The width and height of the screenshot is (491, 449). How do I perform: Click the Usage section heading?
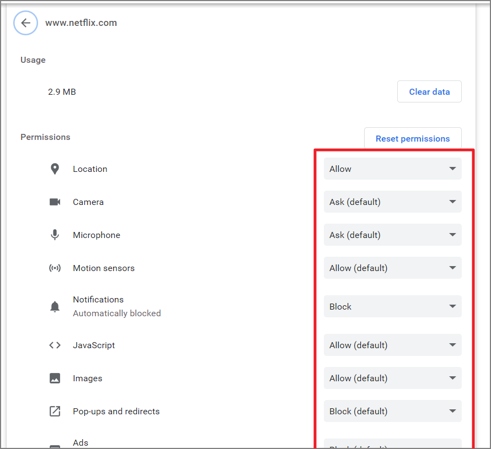tap(33, 59)
